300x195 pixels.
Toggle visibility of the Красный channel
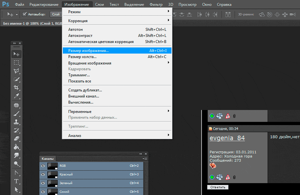pos(43,174)
